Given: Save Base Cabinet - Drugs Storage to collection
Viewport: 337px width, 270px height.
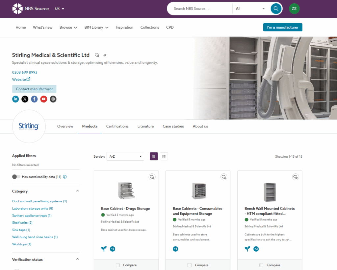Looking at the screenshot, I should [x=152, y=177].
